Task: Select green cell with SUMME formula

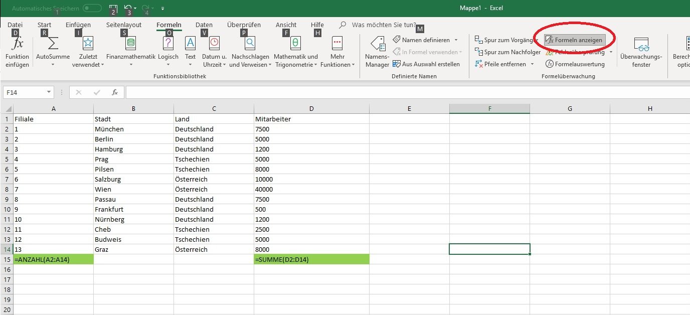Action: click(x=311, y=259)
